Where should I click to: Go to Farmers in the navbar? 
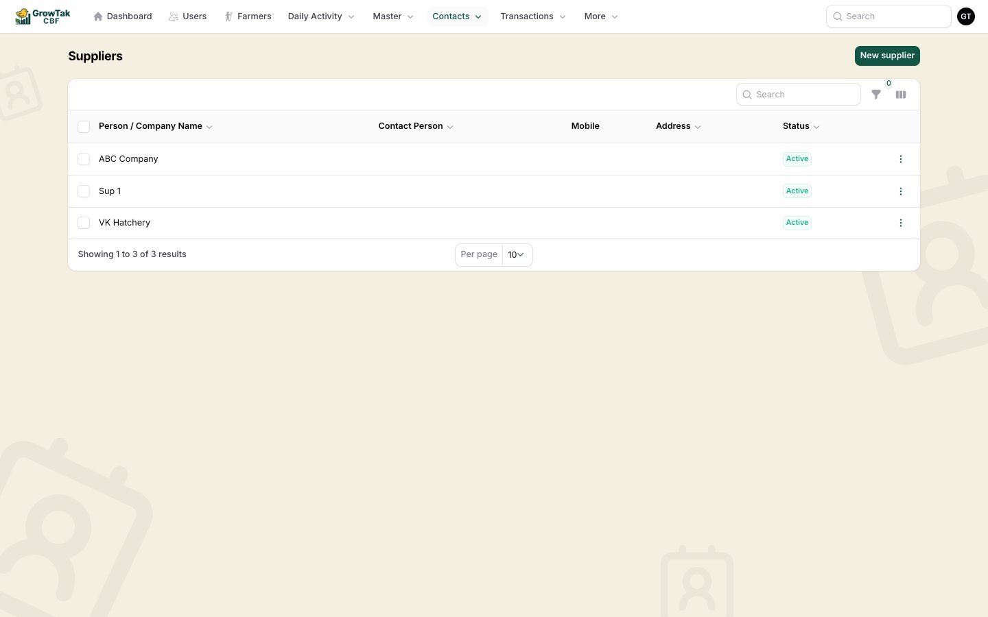click(x=248, y=16)
